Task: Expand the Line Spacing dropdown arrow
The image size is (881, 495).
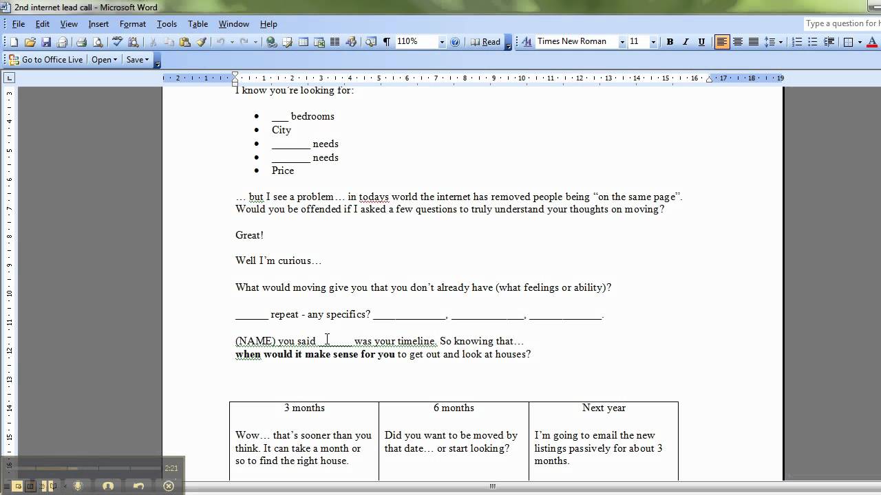Action: pos(781,42)
